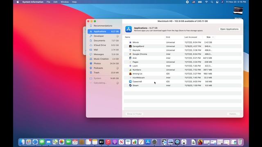Select the iMovie row
The height and width of the screenshot is (147, 262).
pos(183,42)
